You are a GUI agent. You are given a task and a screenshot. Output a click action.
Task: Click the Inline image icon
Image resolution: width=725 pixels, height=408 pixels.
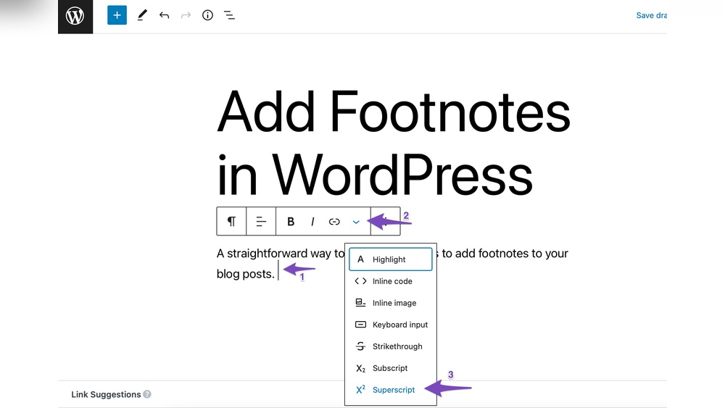coord(360,303)
